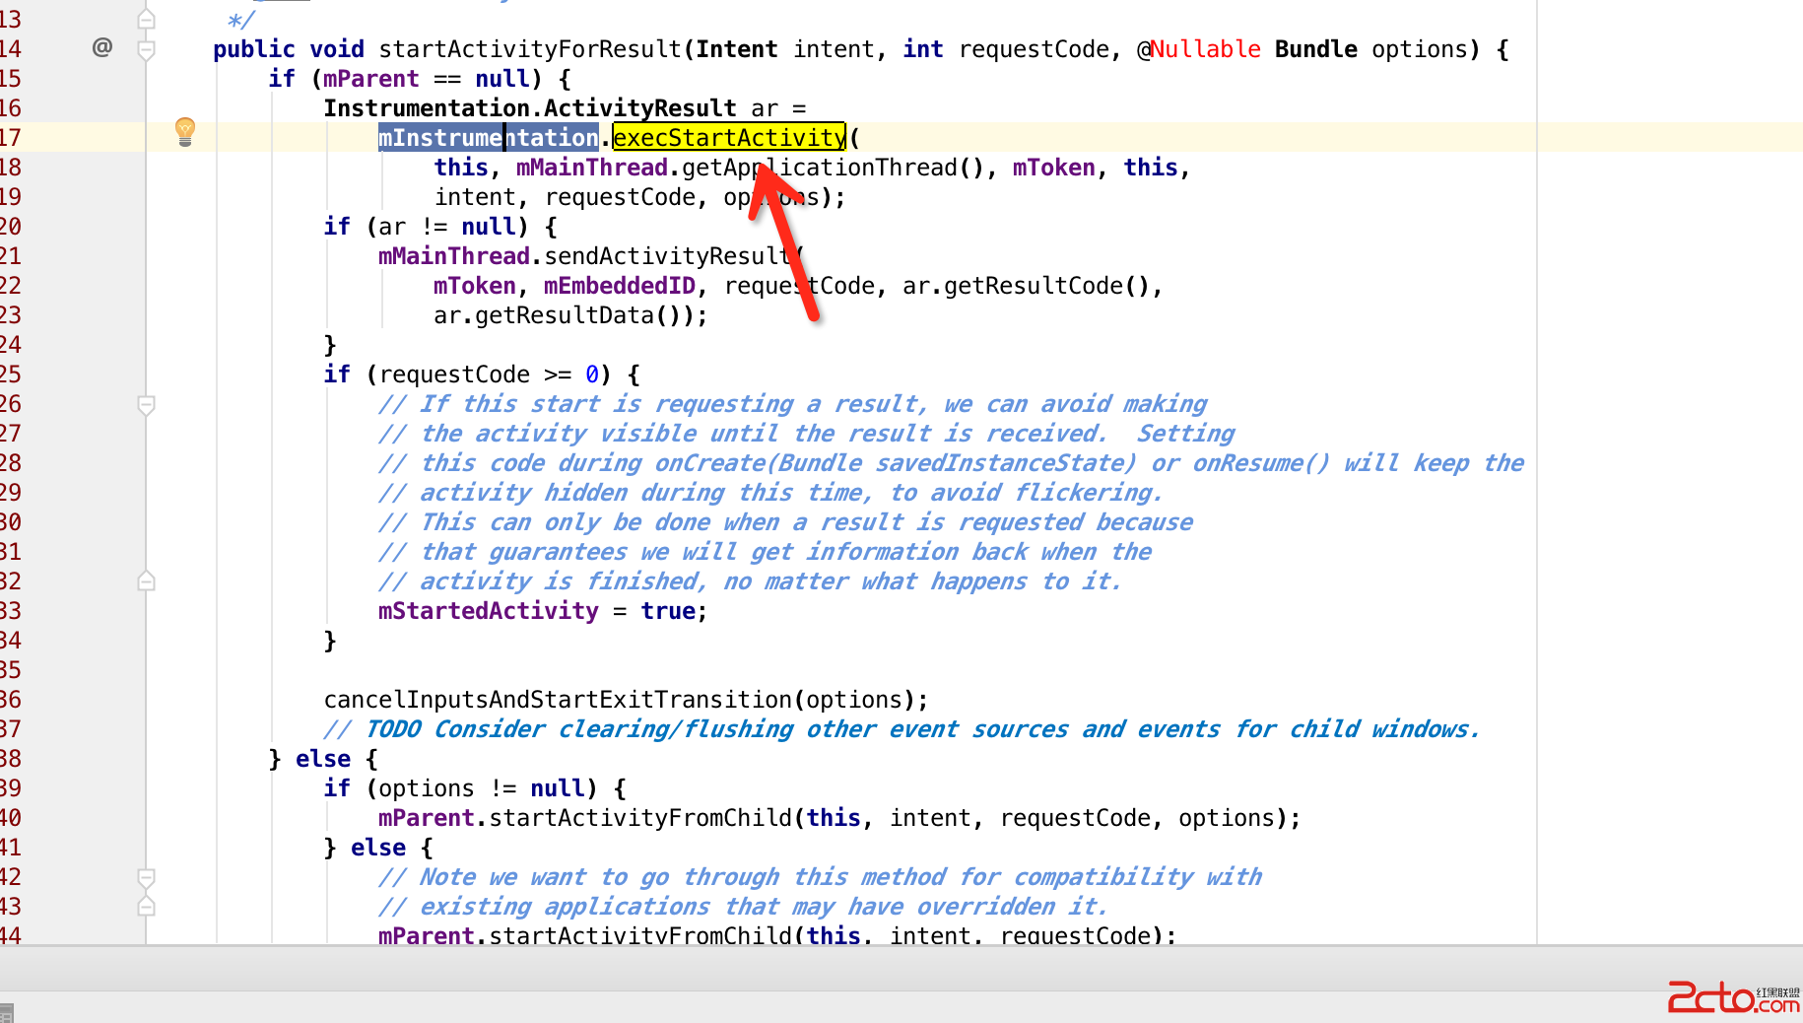Click the mStartedActivity field
1803x1023 pixels.
click(x=489, y=611)
